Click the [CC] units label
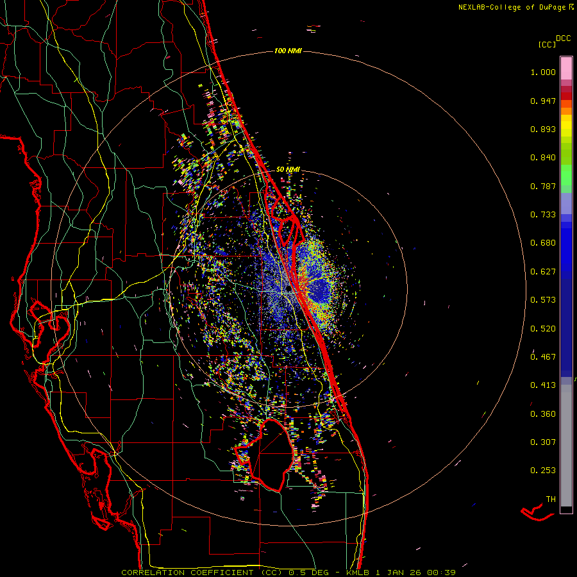The width and height of the screenshot is (577, 577). click(x=547, y=44)
